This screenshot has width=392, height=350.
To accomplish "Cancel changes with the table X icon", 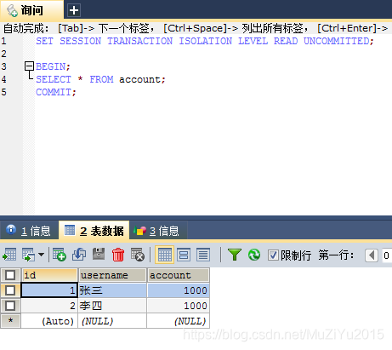I will click(x=138, y=255).
